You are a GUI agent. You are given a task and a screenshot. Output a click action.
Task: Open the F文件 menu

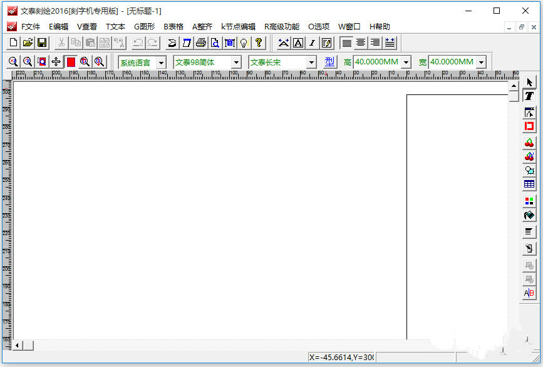[x=31, y=27]
